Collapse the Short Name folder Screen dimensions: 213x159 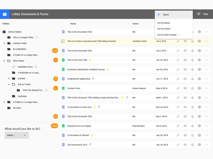click(4, 61)
